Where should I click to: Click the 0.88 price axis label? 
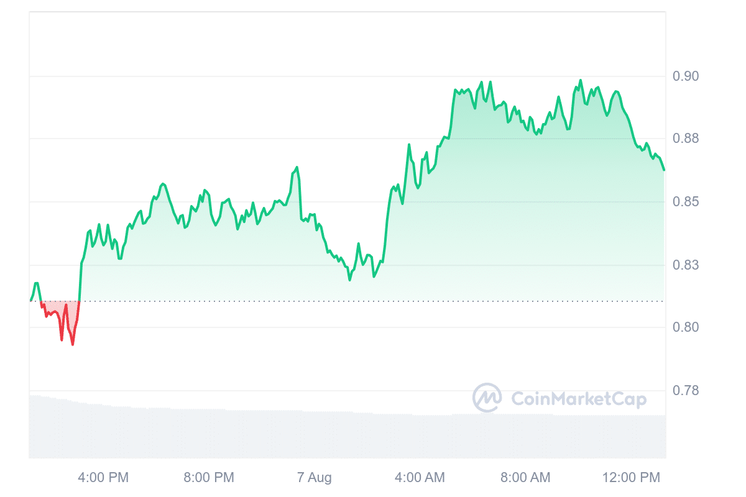coord(686,139)
